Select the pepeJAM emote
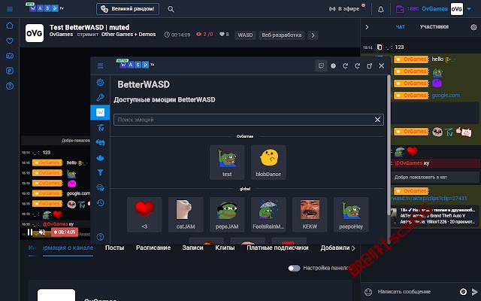The width and height of the screenshot is (481, 301). tap(227, 214)
